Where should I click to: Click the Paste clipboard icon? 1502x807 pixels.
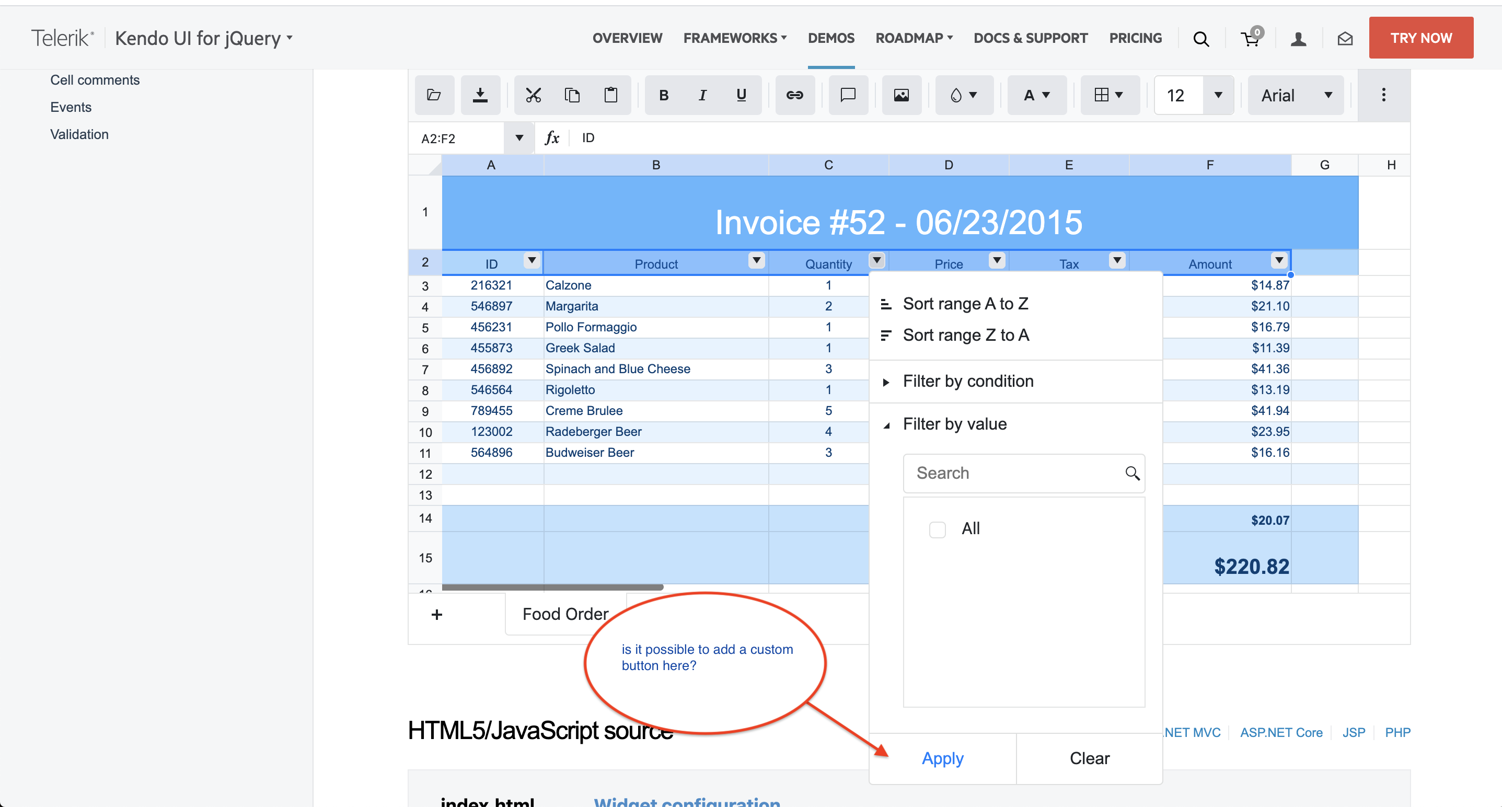[x=610, y=95]
